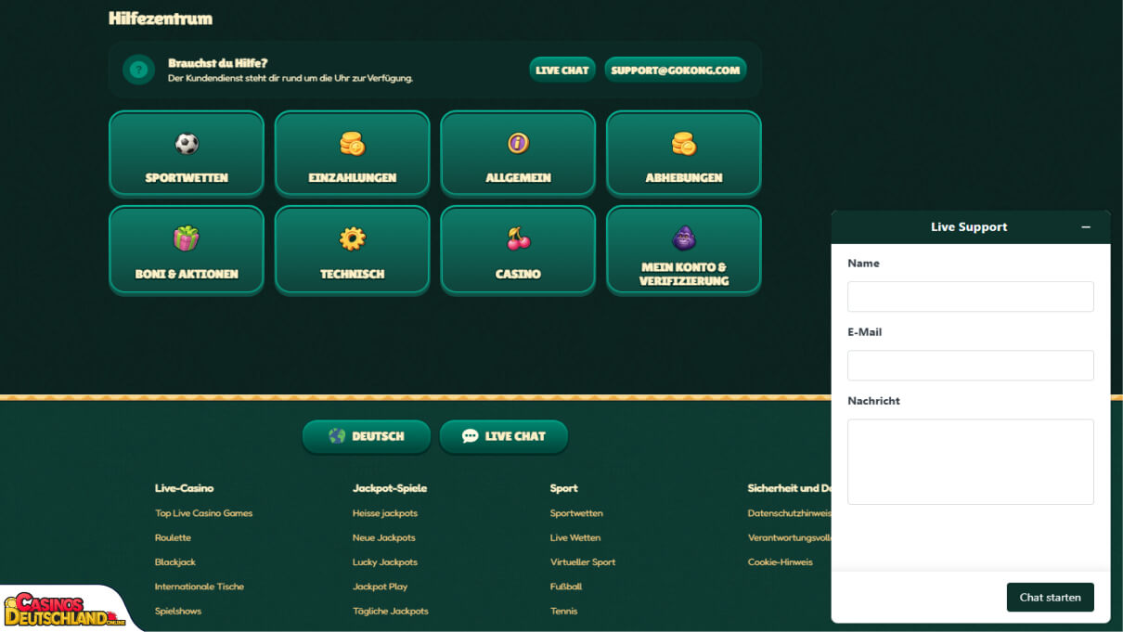Visit the Jackpot Play link
This screenshot has height=632, width=1123.
pos(381,587)
